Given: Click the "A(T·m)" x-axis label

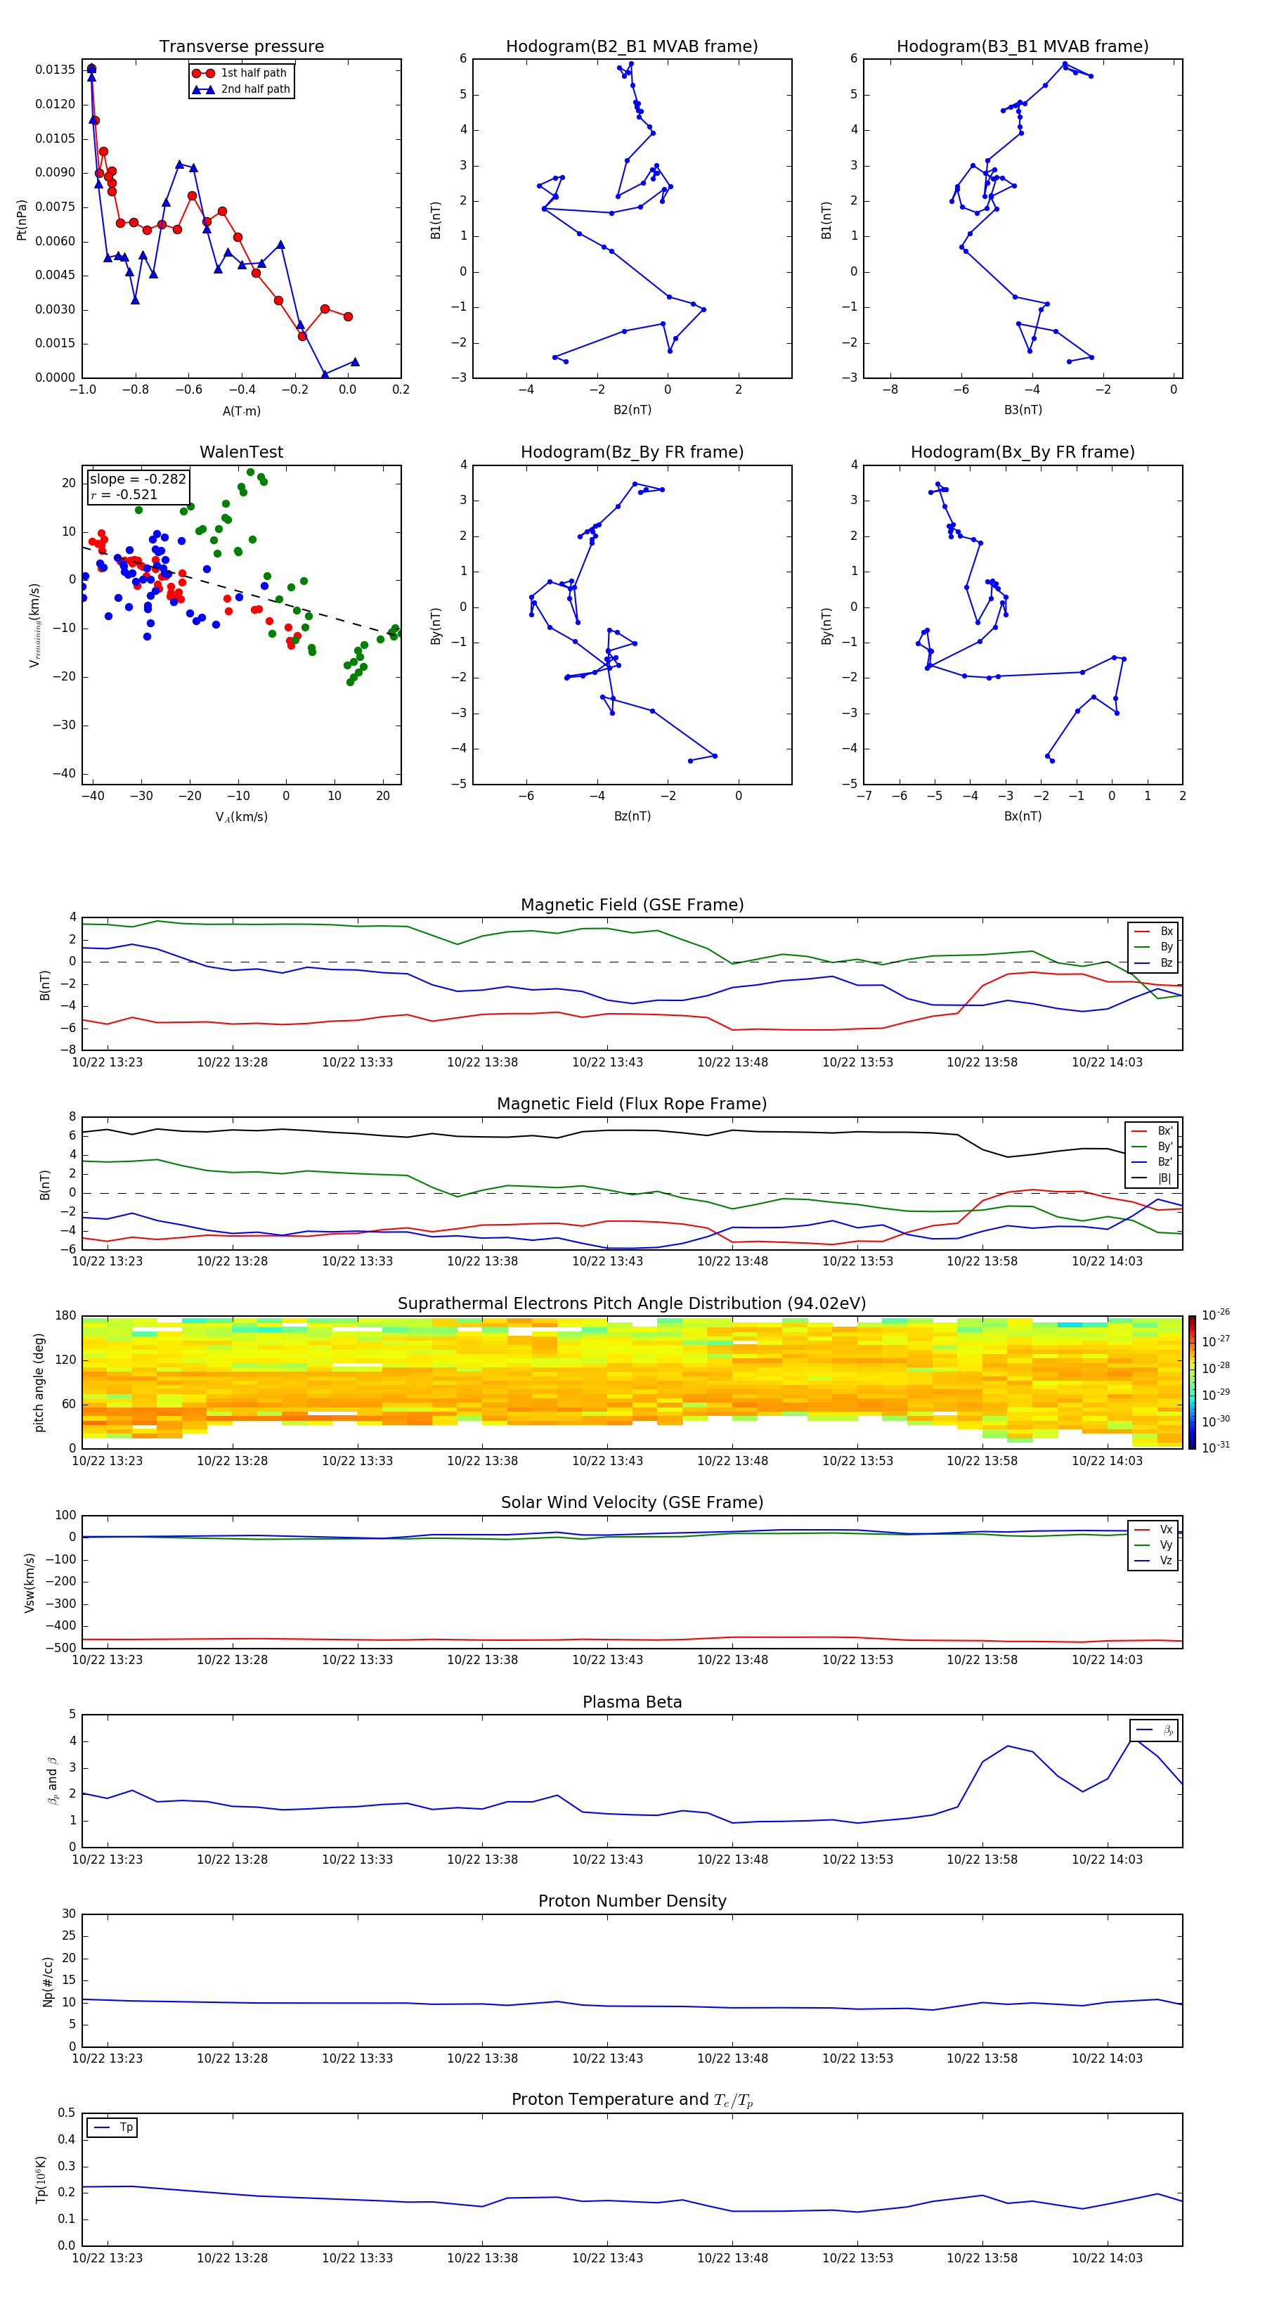Looking at the screenshot, I should (x=241, y=411).
